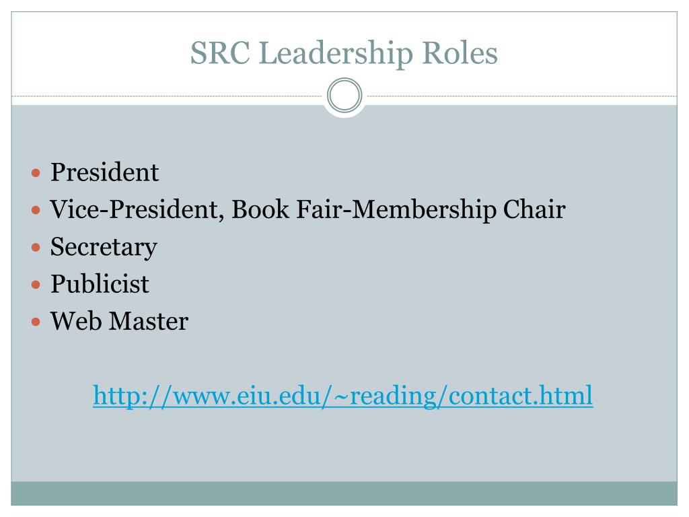689x517 pixels.
Task: Click the word Chair in second bullet
Action: [x=534, y=209]
